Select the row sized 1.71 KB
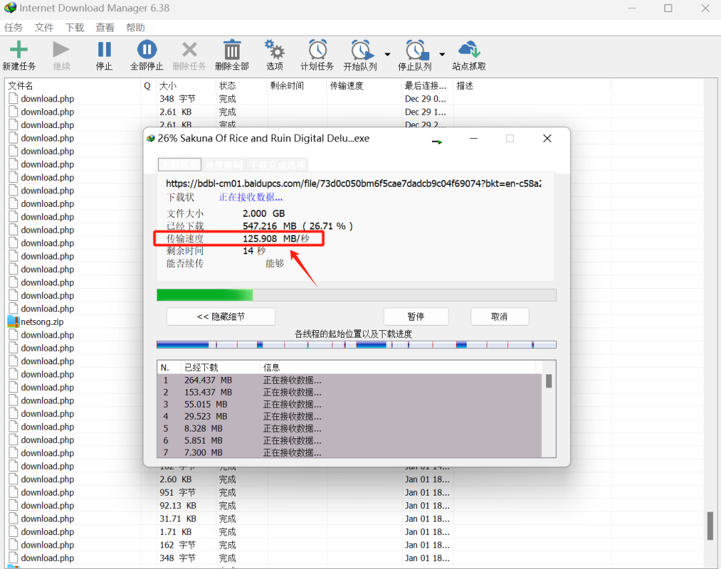This screenshot has height=569, width=721. pos(354,532)
